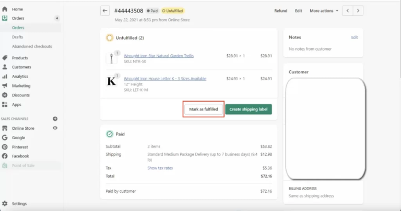This screenshot has width=401, height=211.
Task: Open Customers section in sidebar
Action: pyautogui.click(x=21, y=67)
